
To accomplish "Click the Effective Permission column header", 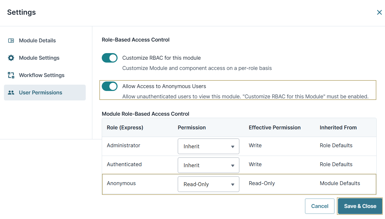I will pos(275,128).
